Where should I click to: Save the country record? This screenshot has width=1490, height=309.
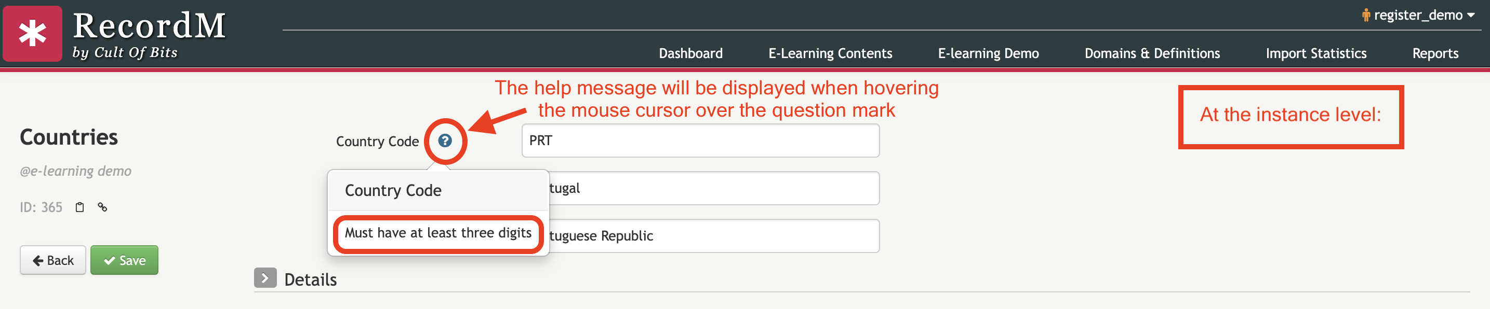click(124, 260)
